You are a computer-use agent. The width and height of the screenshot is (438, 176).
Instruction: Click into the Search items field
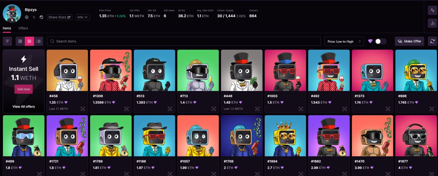tap(184, 41)
